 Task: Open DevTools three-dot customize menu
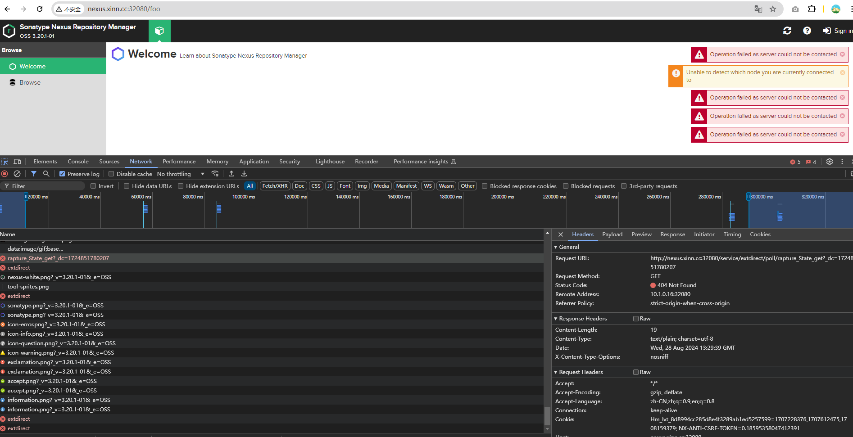click(x=842, y=162)
